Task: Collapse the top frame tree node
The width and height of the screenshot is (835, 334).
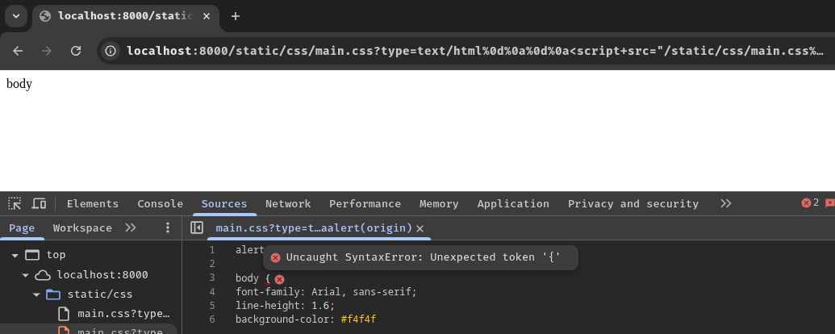Action: 15,255
